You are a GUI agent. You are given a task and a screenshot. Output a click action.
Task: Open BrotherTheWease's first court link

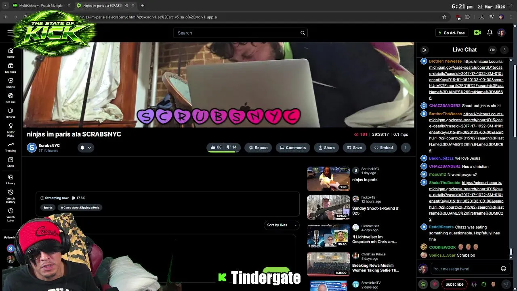(x=466, y=80)
